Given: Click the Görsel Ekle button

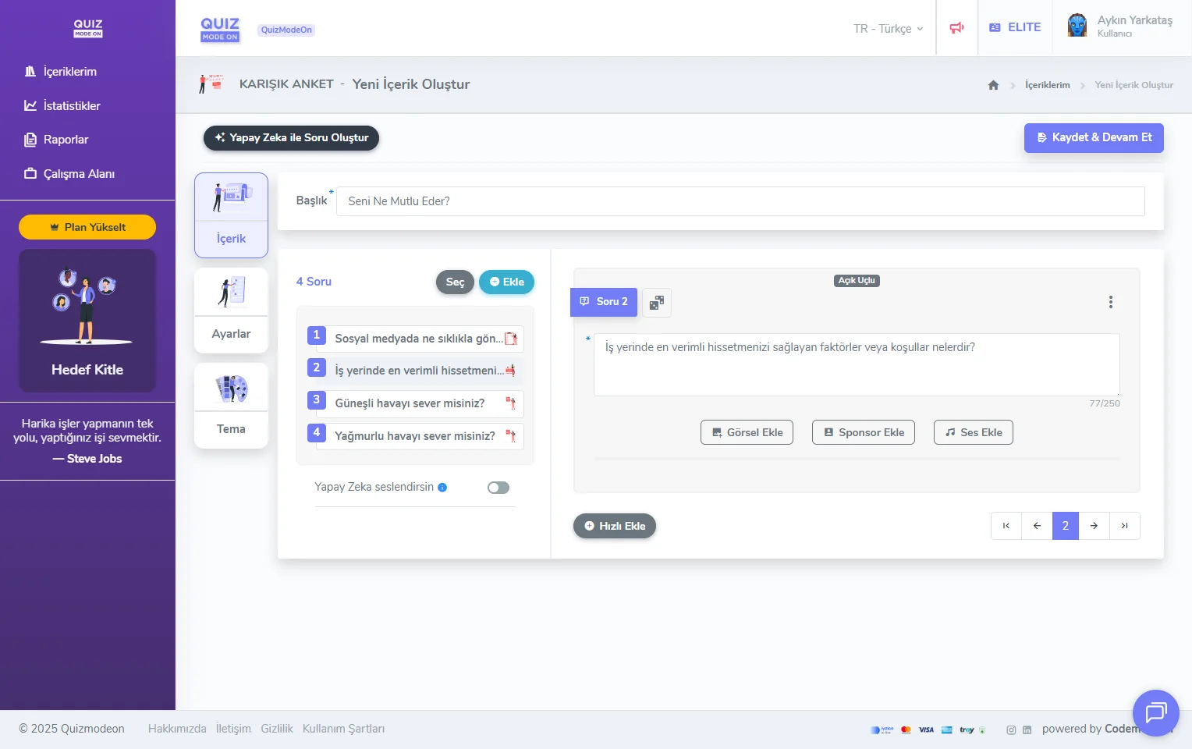Looking at the screenshot, I should coord(747,432).
